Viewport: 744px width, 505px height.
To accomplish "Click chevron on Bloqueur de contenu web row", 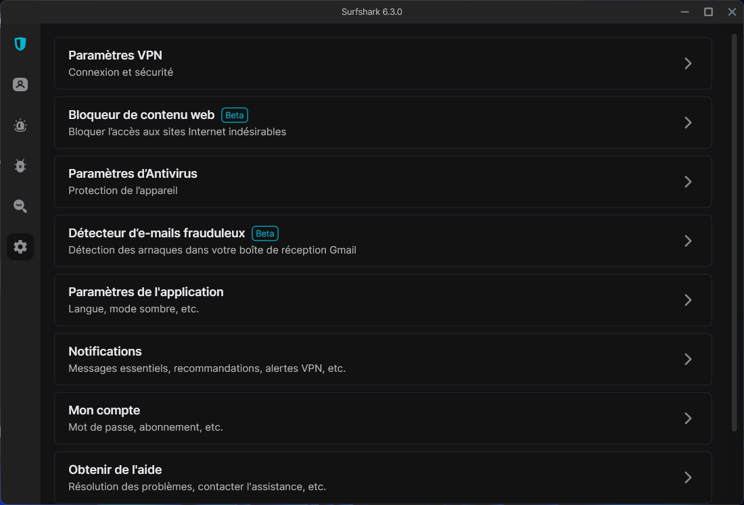I will 688,122.
